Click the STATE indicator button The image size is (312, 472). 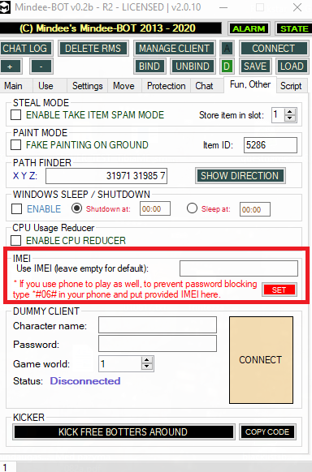pyautogui.click(x=294, y=28)
